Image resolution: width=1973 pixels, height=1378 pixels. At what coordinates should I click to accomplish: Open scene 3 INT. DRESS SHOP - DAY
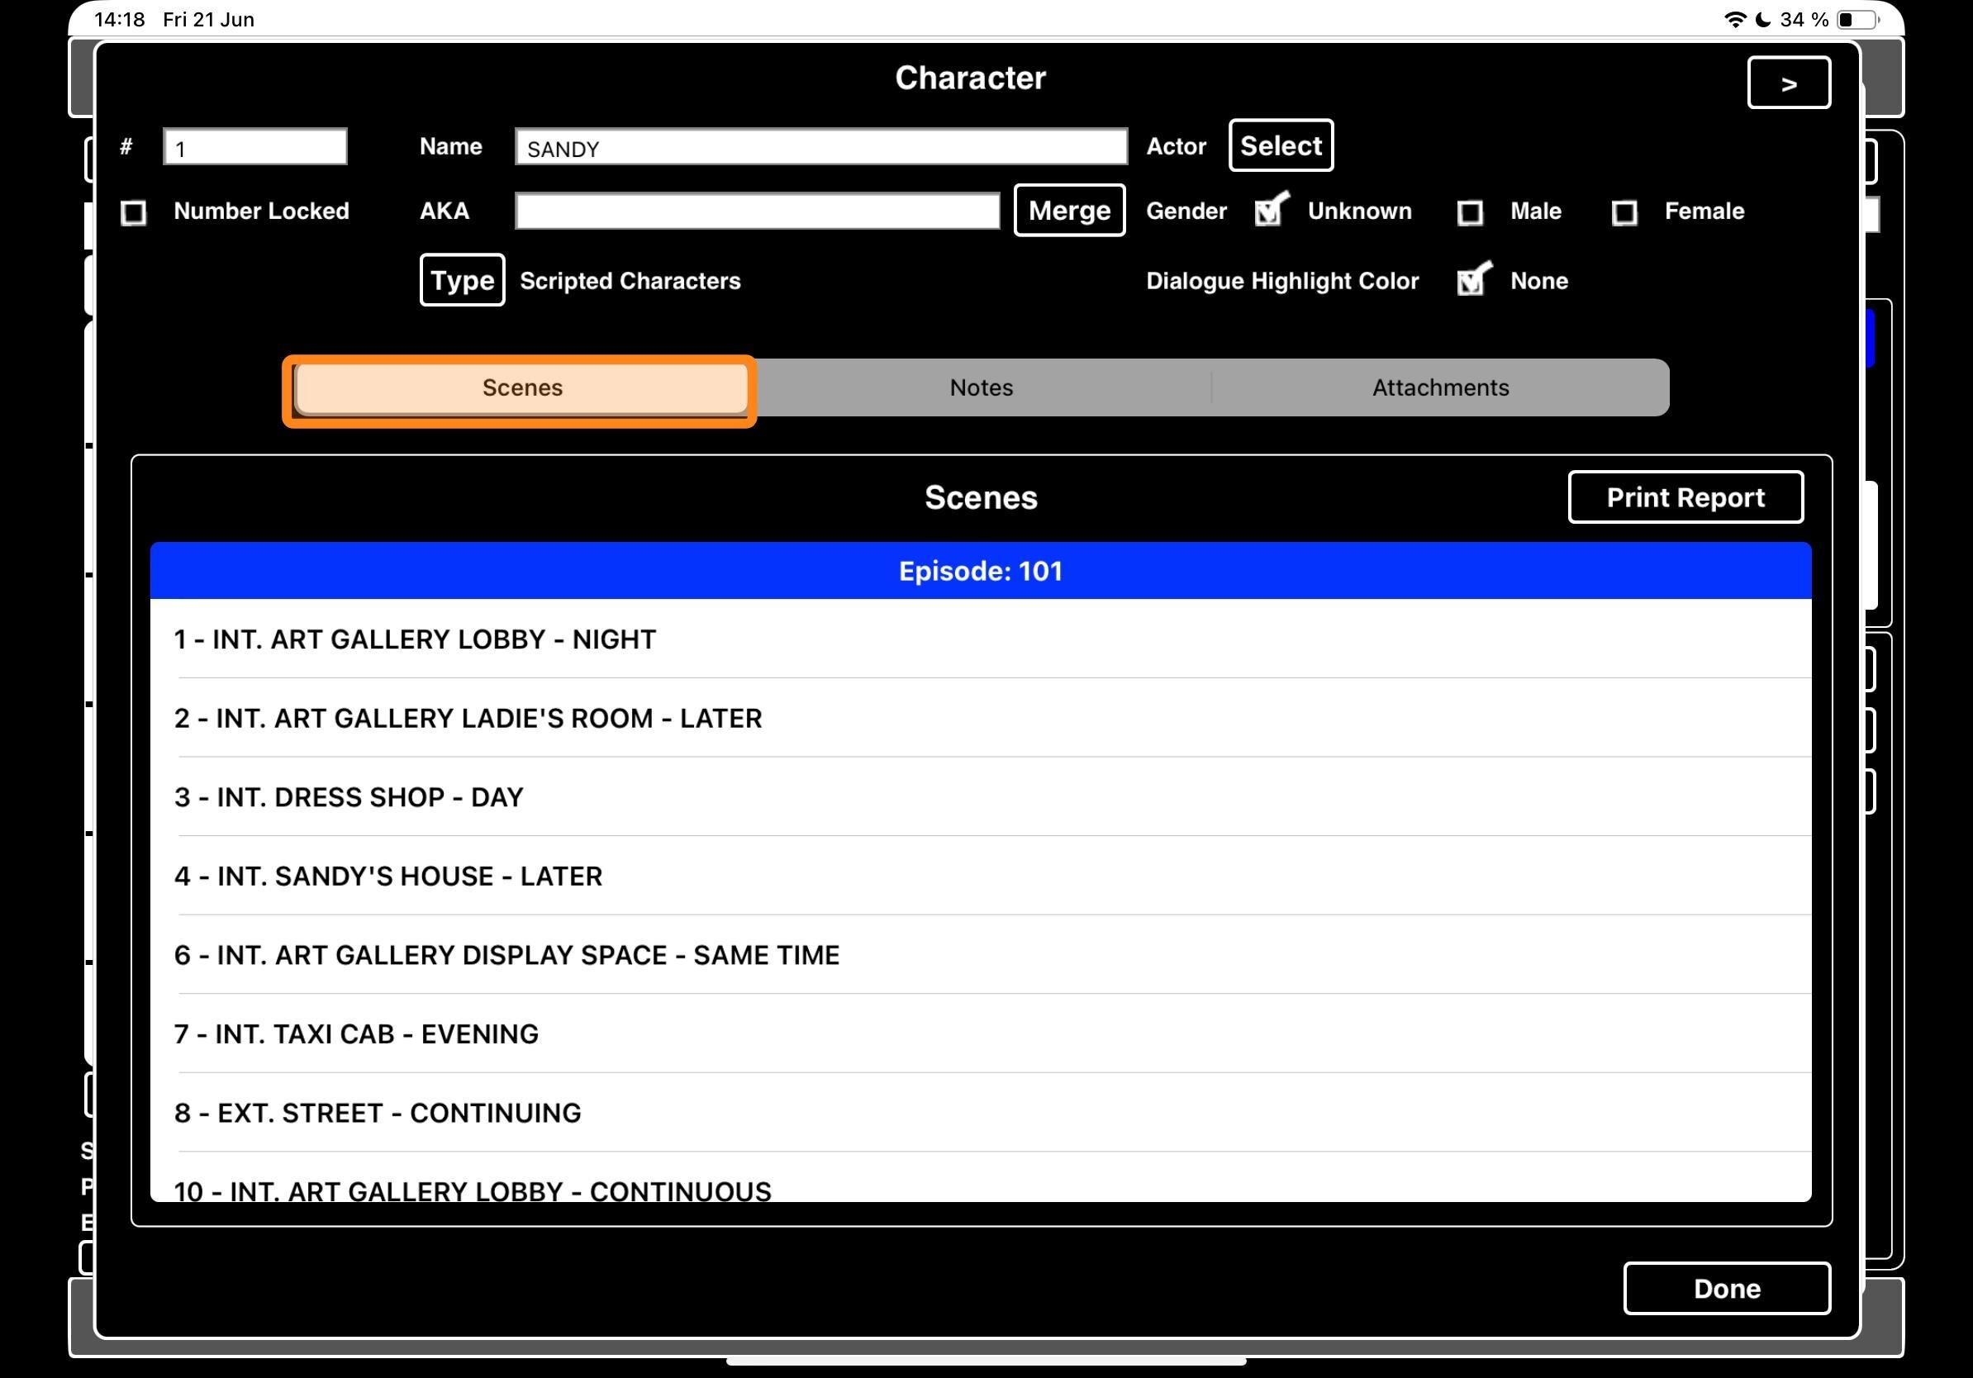(349, 797)
